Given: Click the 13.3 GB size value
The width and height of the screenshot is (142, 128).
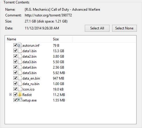Looking at the screenshot, I should pos(58,51).
